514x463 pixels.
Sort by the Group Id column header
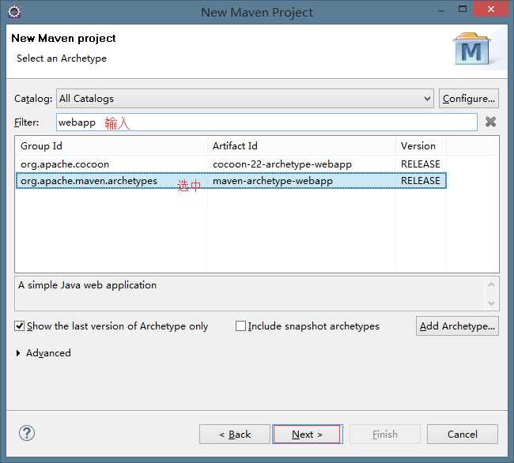click(111, 145)
